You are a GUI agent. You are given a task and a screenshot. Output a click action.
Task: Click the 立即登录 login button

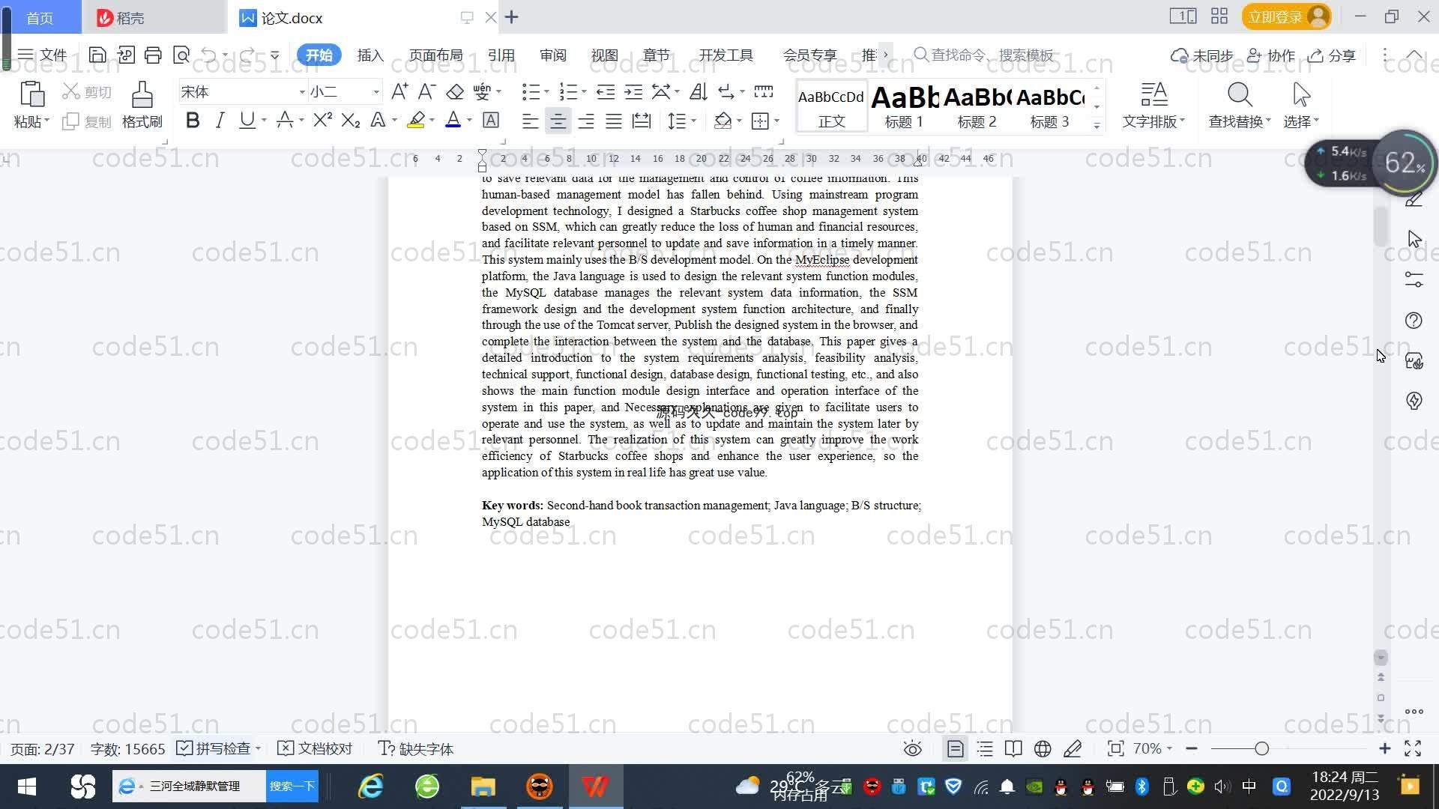click(x=1286, y=16)
